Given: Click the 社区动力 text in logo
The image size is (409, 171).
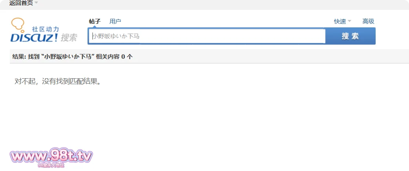Looking at the screenshot, I should 46,29.
